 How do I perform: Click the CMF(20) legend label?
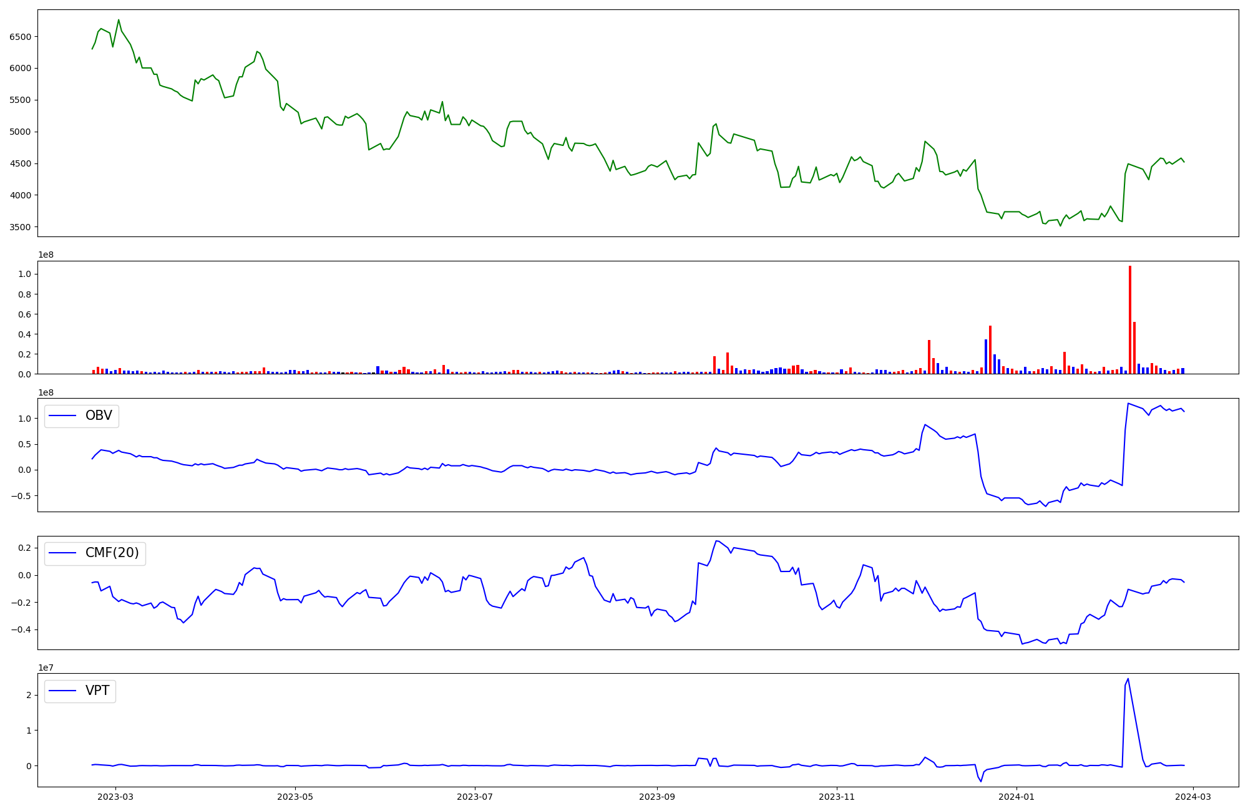point(112,553)
